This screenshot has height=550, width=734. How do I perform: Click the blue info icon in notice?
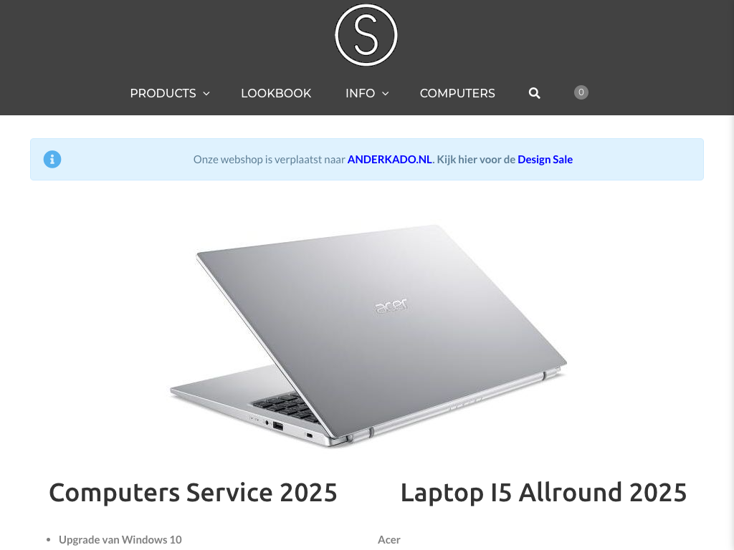52,160
